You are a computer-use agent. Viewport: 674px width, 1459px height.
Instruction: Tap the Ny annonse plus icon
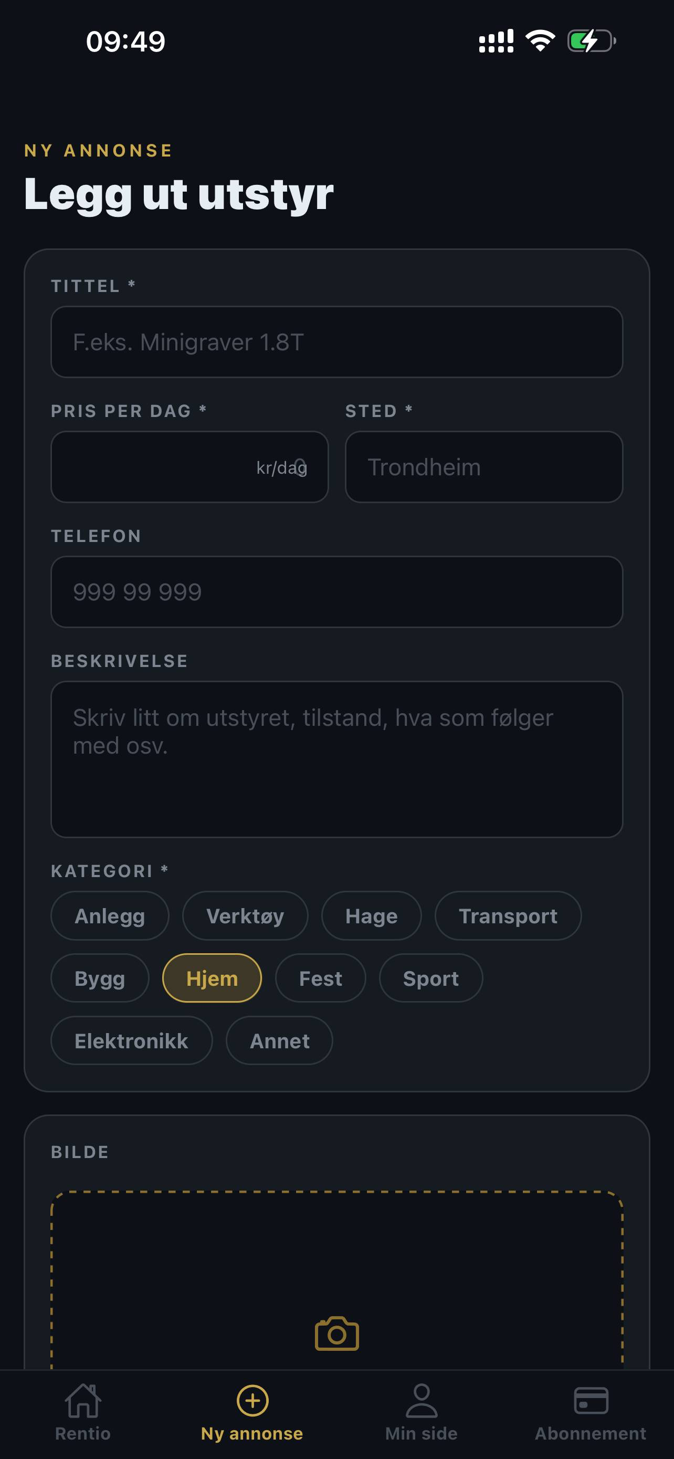click(x=252, y=1401)
